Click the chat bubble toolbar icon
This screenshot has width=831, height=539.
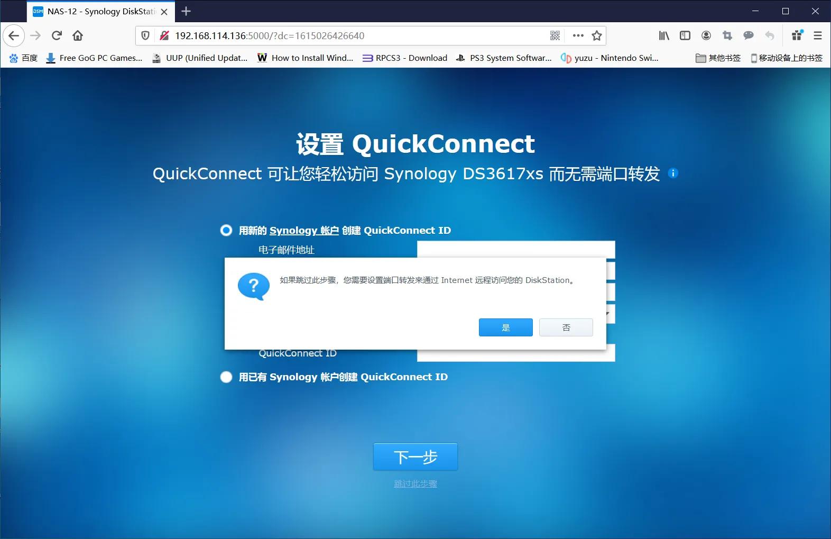pos(749,35)
